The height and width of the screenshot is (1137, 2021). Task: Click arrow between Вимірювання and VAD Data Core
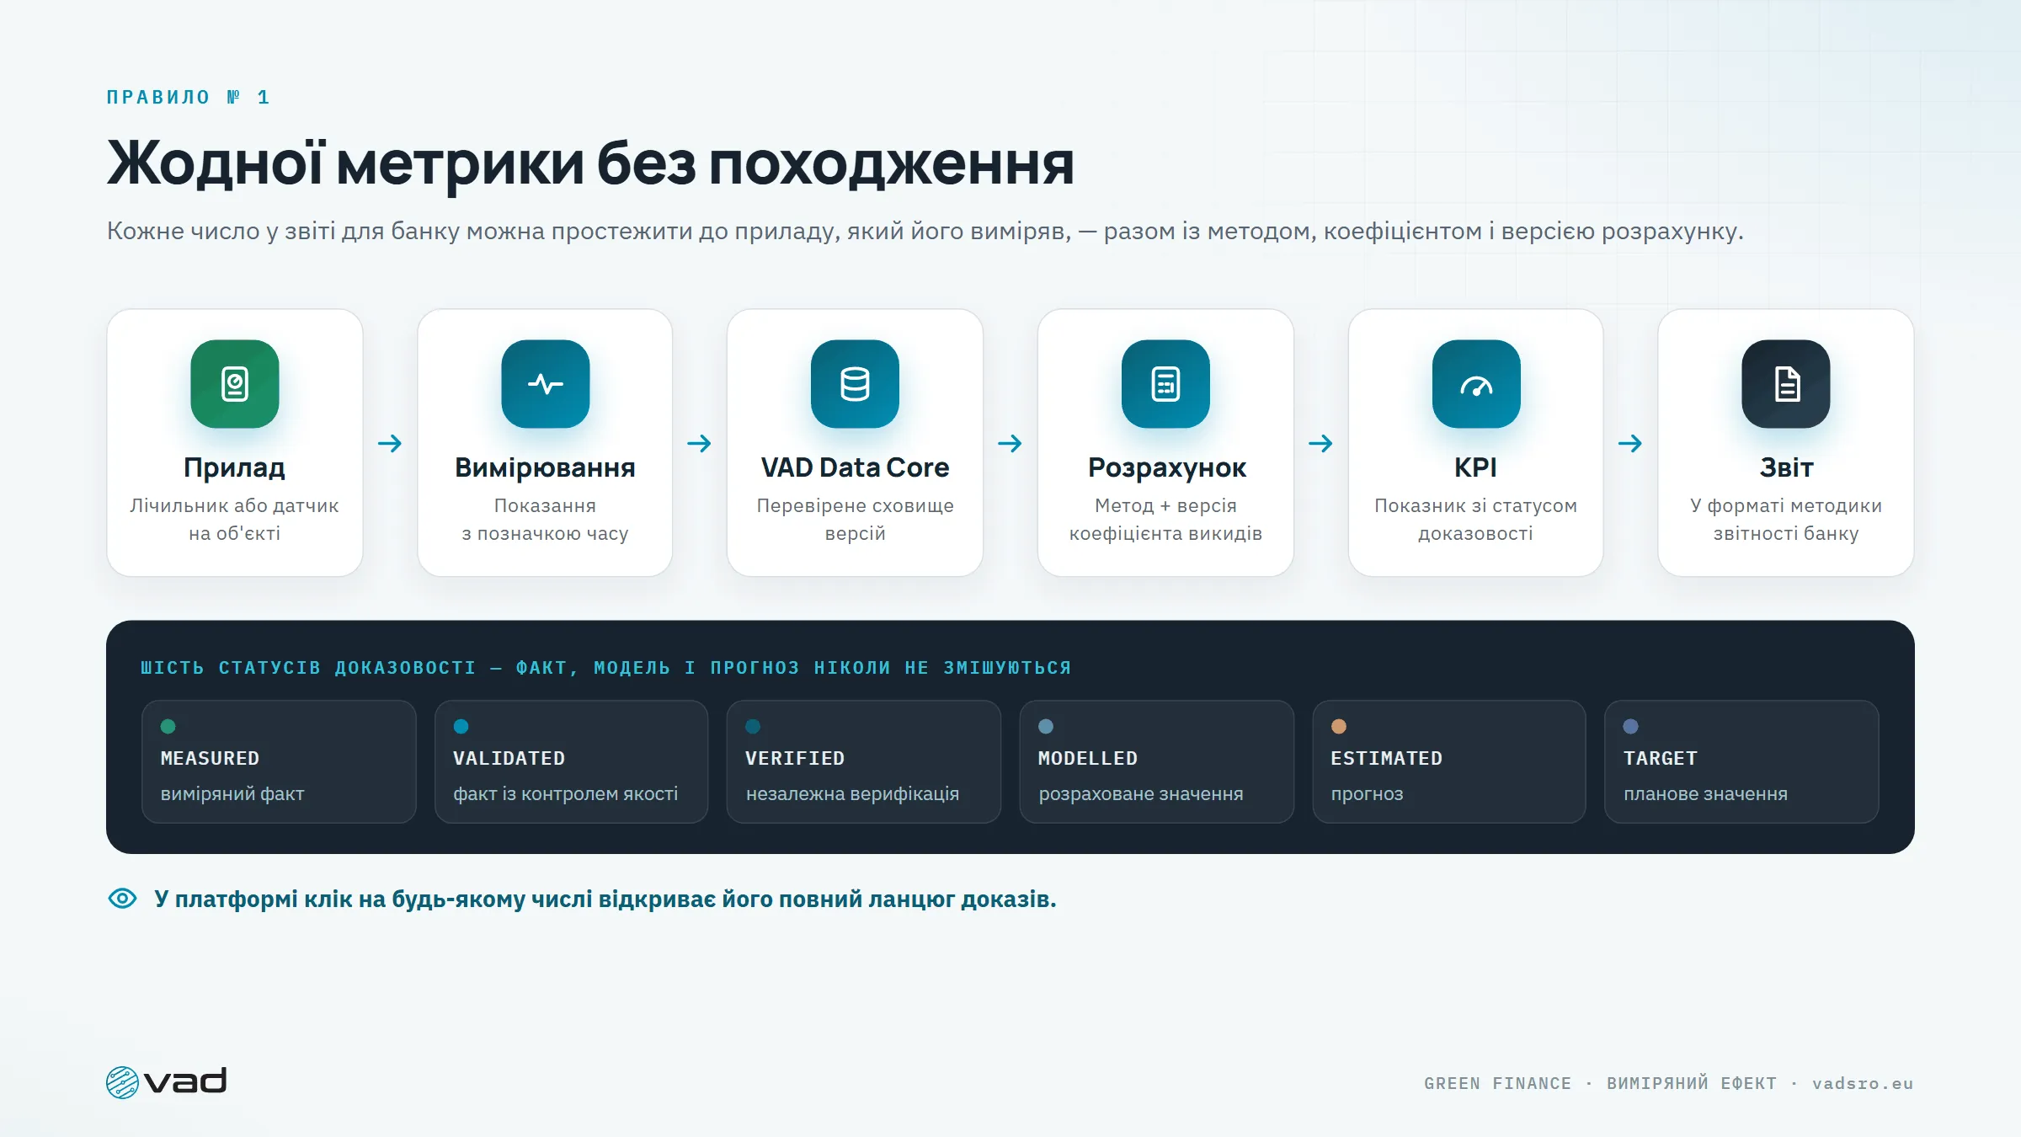coord(700,443)
